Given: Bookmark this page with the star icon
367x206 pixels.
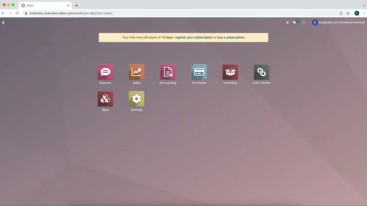Looking at the screenshot, I should [x=348, y=13].
